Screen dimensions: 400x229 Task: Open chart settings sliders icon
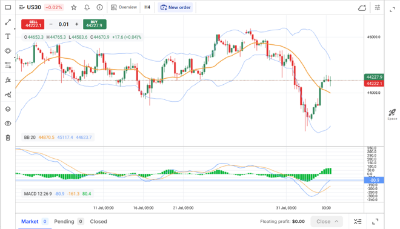(378, 7)
